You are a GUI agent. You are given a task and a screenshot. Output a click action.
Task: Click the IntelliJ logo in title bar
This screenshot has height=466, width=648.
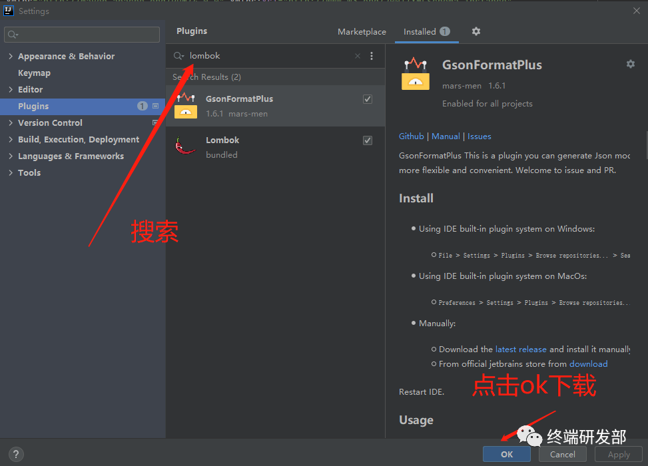click(8, 11)
